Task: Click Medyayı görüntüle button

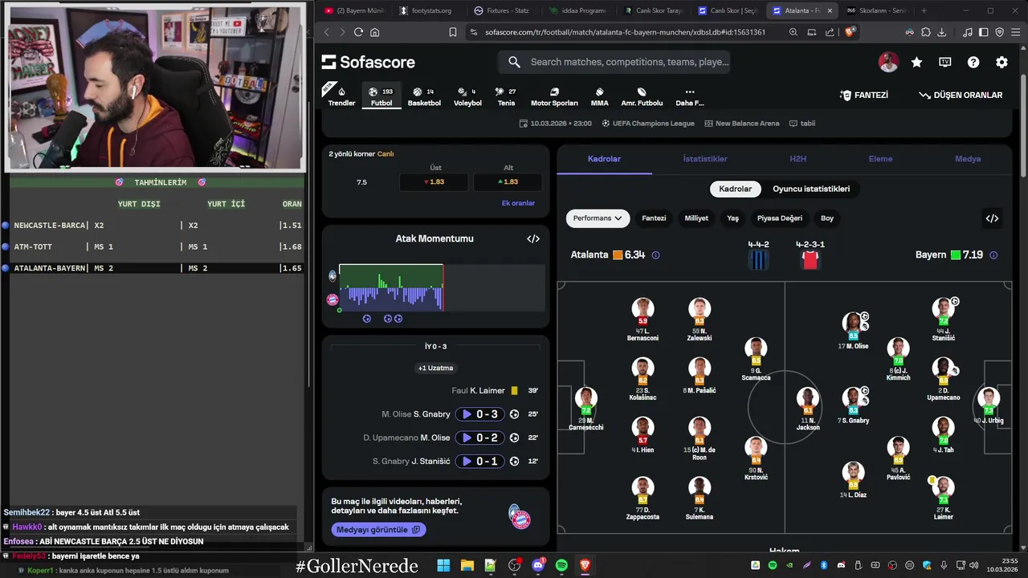Action: pyautogui.click(x=378, y=530)
